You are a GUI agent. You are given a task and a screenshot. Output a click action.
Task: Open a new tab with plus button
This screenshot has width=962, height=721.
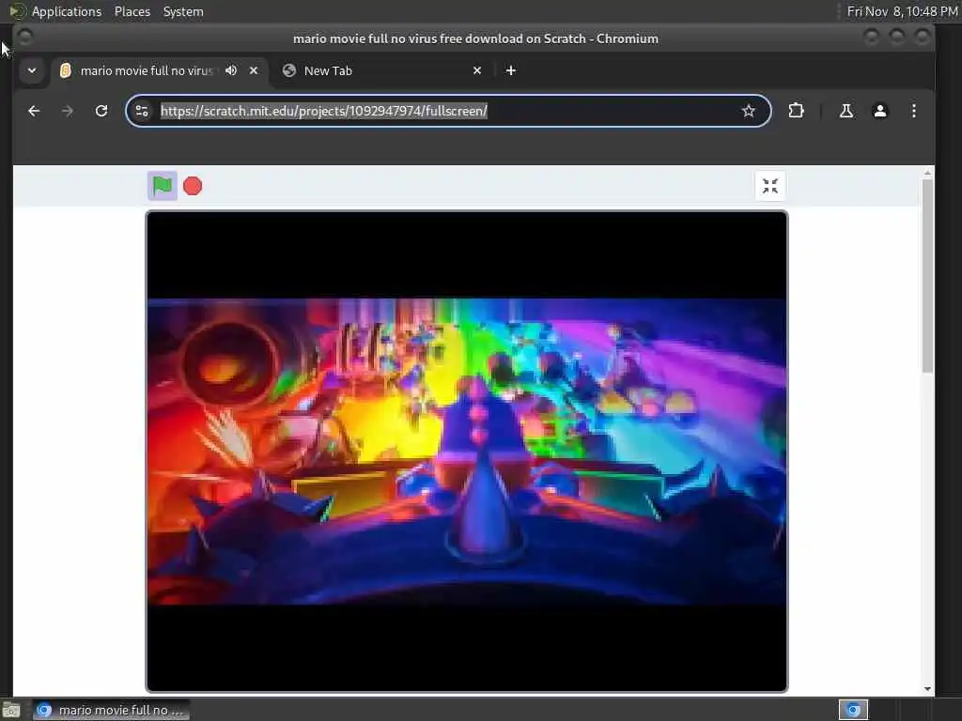(x=510, y=70)
